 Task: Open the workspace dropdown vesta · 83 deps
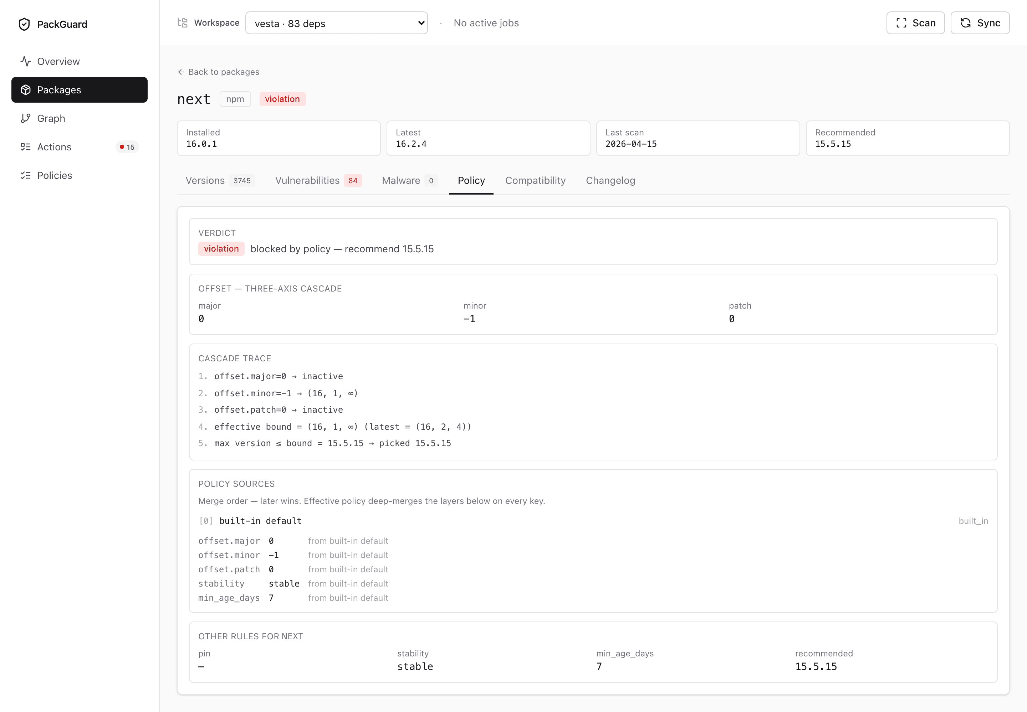click(337, 23)
